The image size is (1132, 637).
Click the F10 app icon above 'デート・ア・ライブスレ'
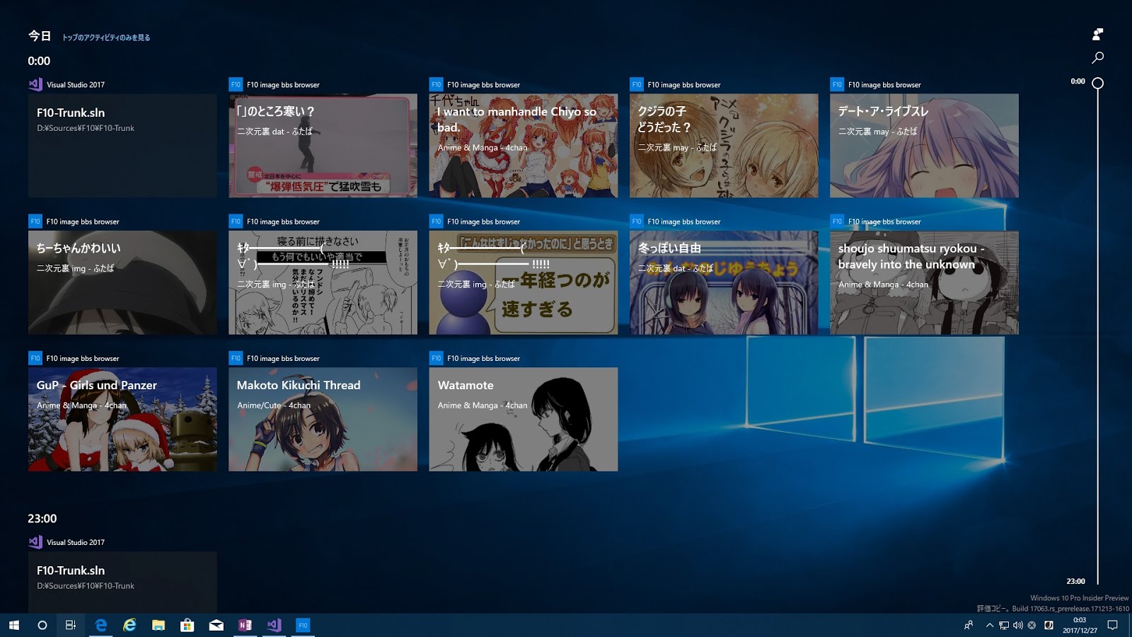click(837, 84)
